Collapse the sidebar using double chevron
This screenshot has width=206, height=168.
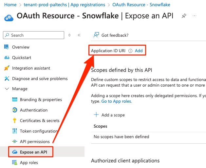(x=79, y=35)
